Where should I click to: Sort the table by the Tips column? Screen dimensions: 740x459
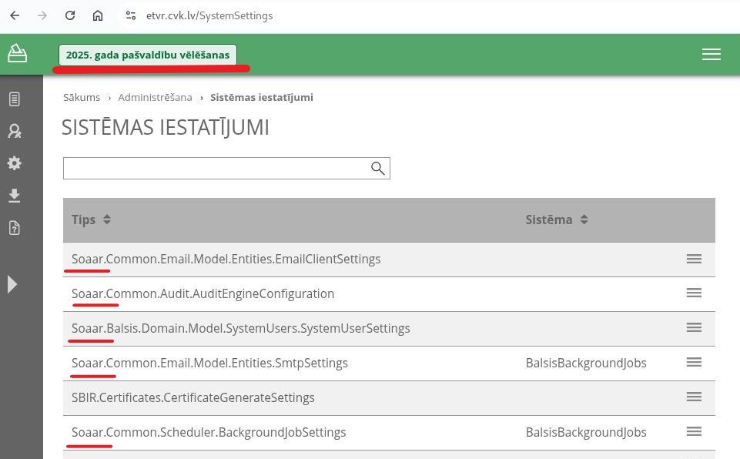(x=106, y=219)
